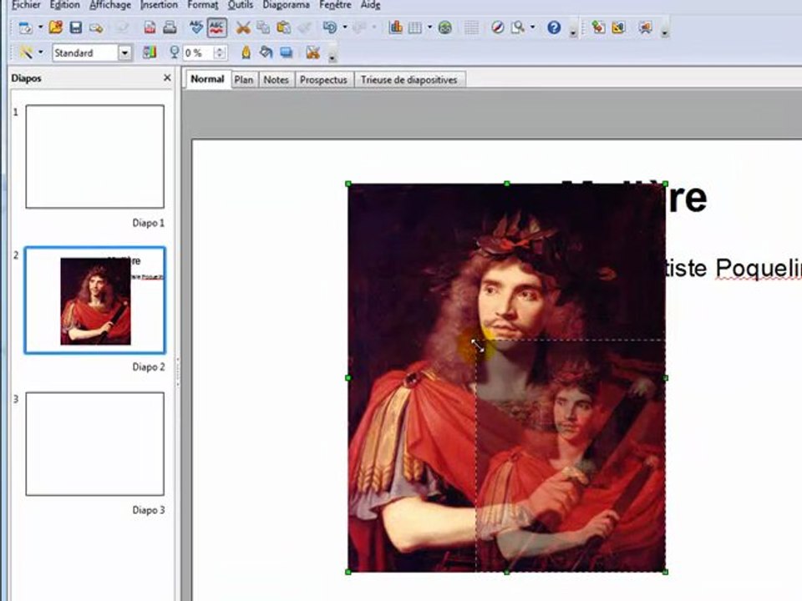Click the Slide design icon
Screen dimensions: 802x601
point(618,28)
